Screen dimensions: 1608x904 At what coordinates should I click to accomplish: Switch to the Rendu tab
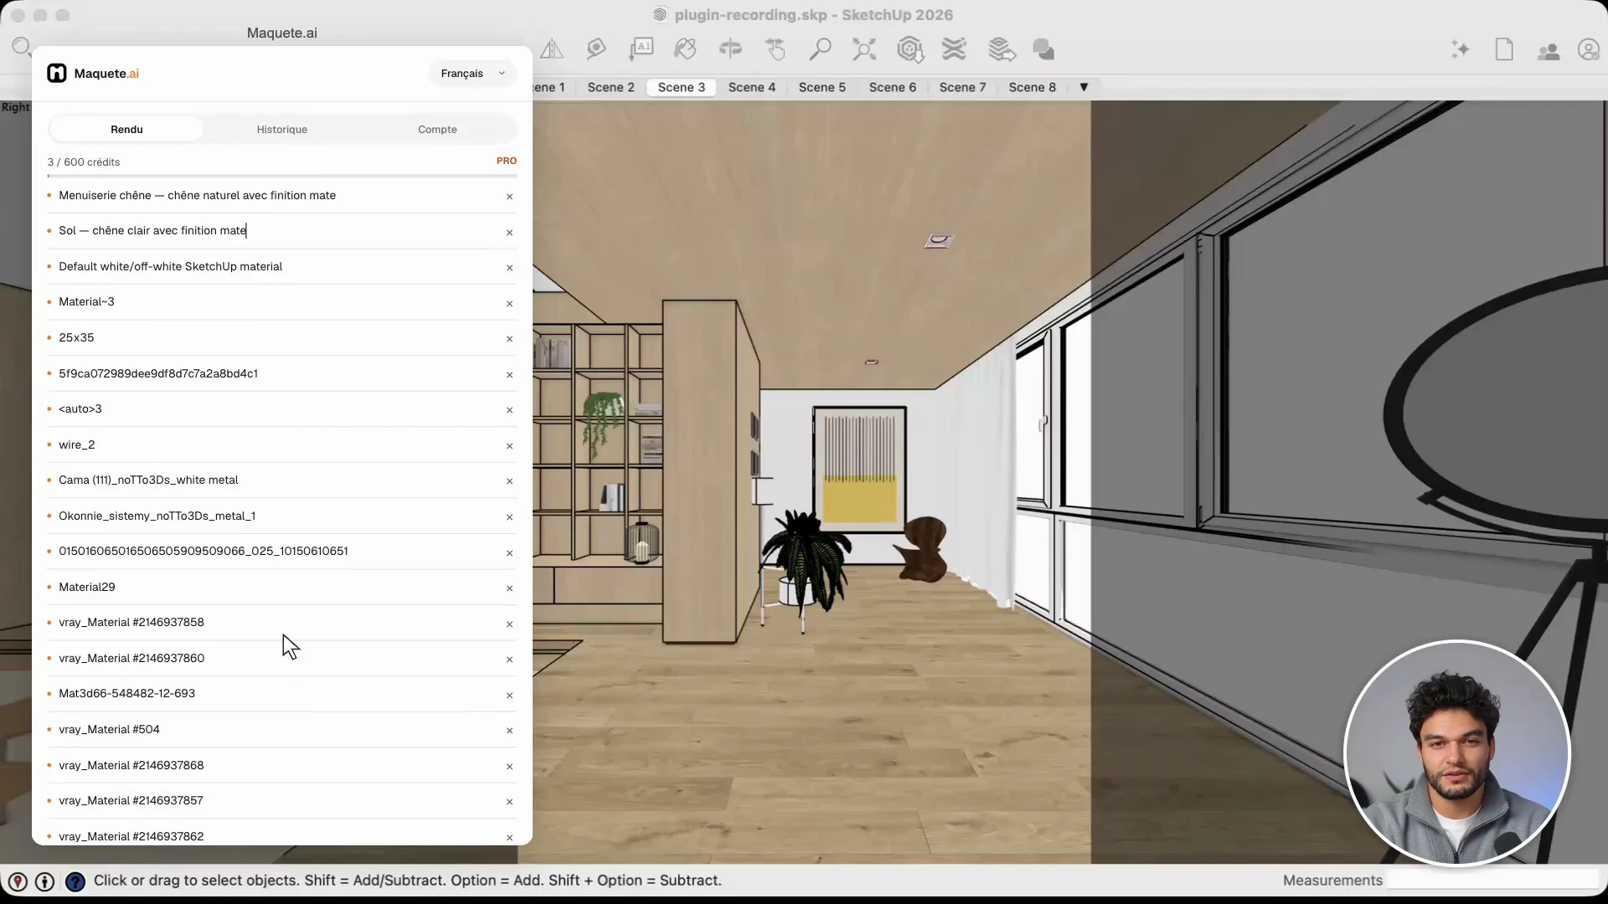pos(126,130)
